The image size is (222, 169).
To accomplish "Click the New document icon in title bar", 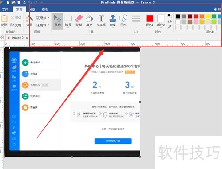I will pos(8,3).
